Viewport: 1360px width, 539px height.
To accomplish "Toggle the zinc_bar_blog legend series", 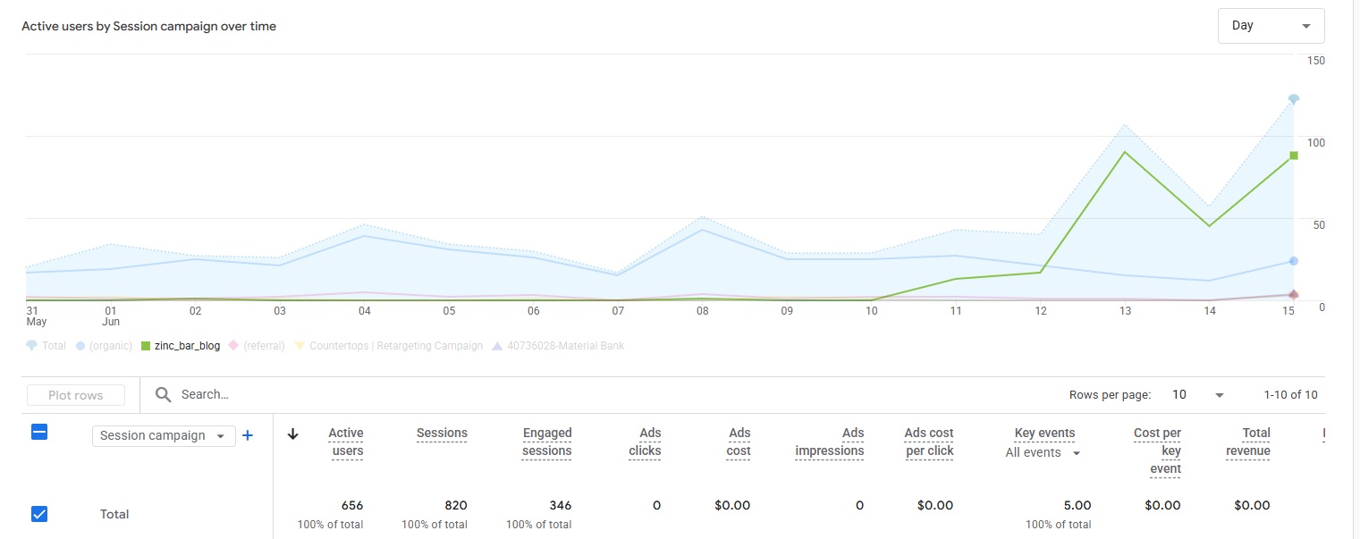I will pyautogui.click(x=181, y=346).
